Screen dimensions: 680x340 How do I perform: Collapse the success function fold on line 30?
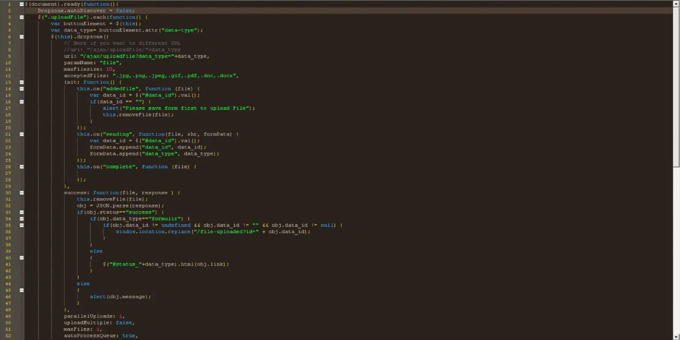pyautogui.click(x=21, y=192)
